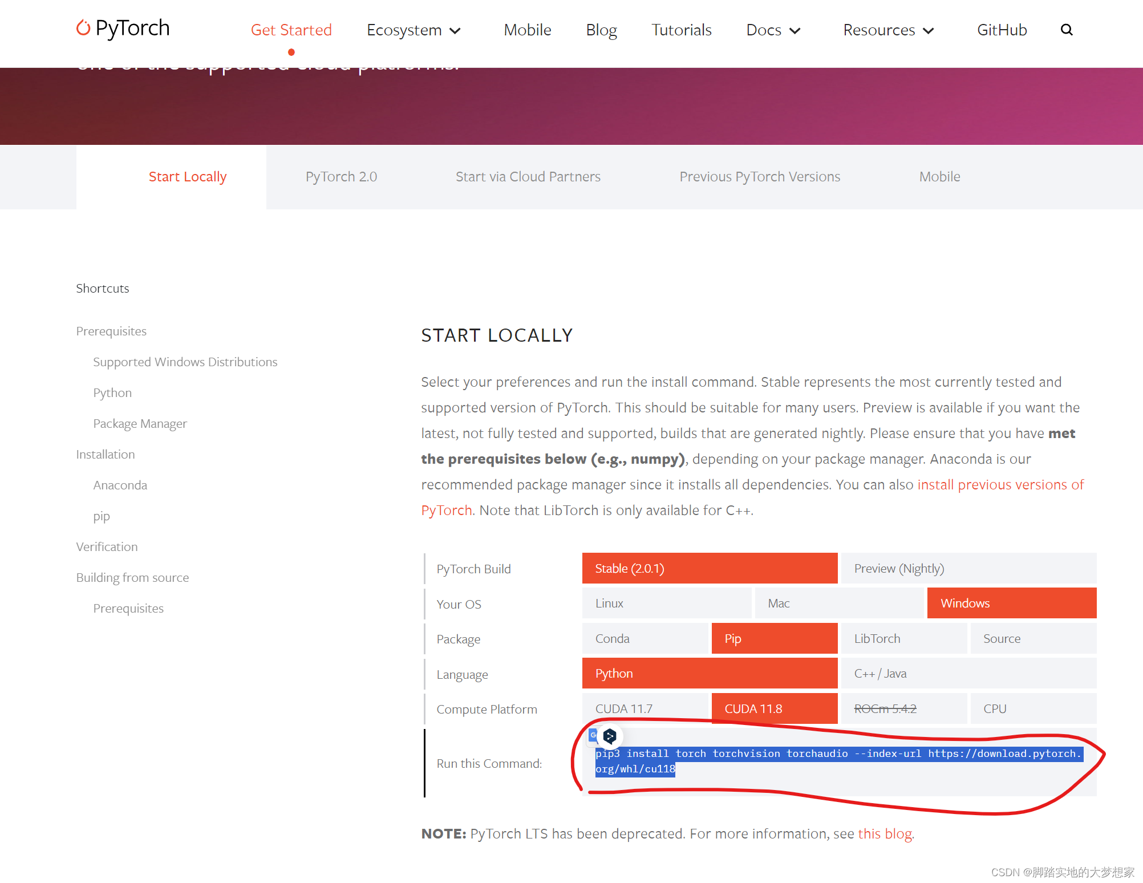This screenshot has height=883, width=1143.
Task: Click the 'Package' row label
Action: (458, 639)
